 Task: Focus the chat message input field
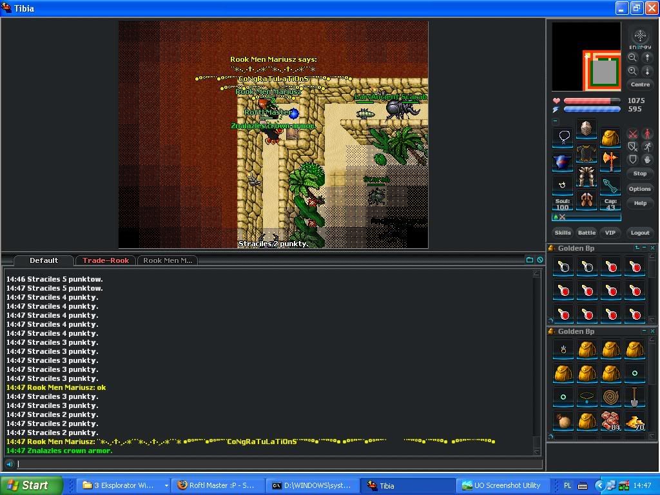point(277,464)
